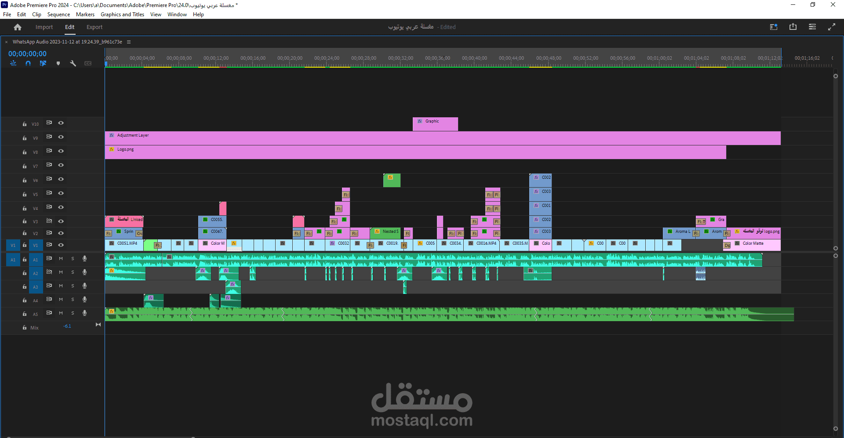Mute audio track A5
Screen dimensions: 844x438
(61, 313)
